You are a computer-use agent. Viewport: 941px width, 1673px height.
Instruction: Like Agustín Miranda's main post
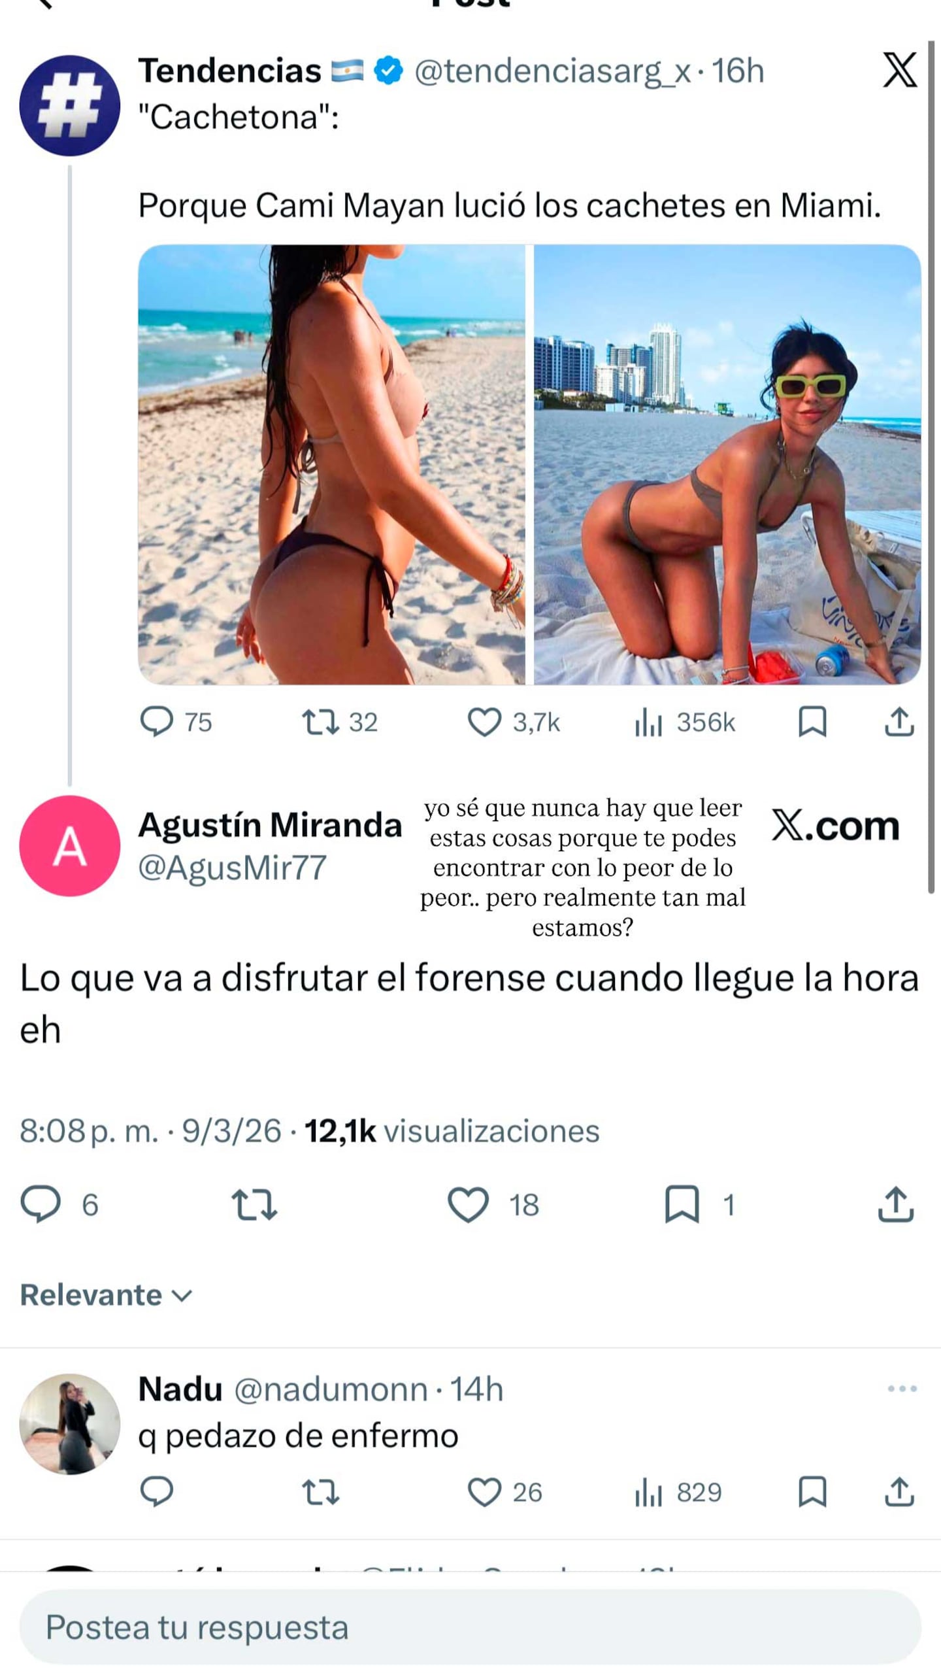point(469,1204)
